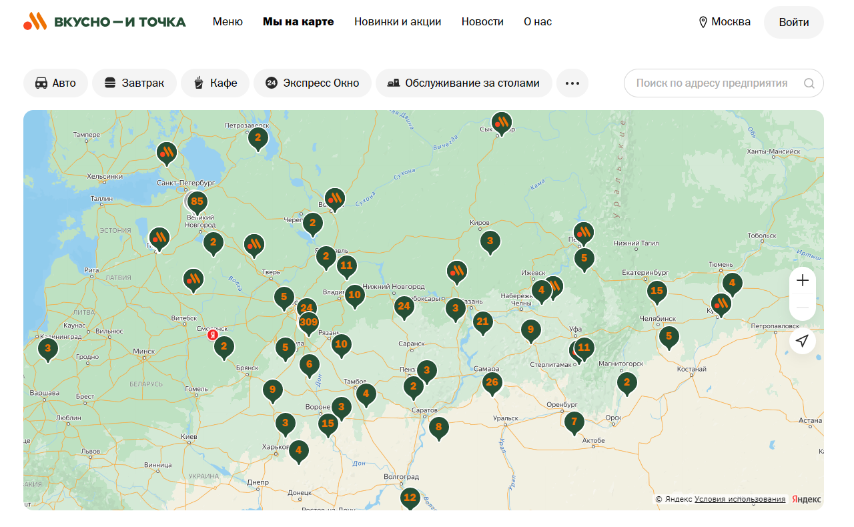
Task: Open the Условия использования link
Action: tap(740, 500)
